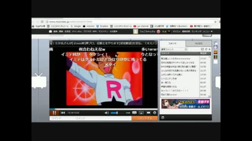Image resolution: width=252 pixels, height=141 pixels.
Task: Click the video seek progress bar
Action: 103,109
